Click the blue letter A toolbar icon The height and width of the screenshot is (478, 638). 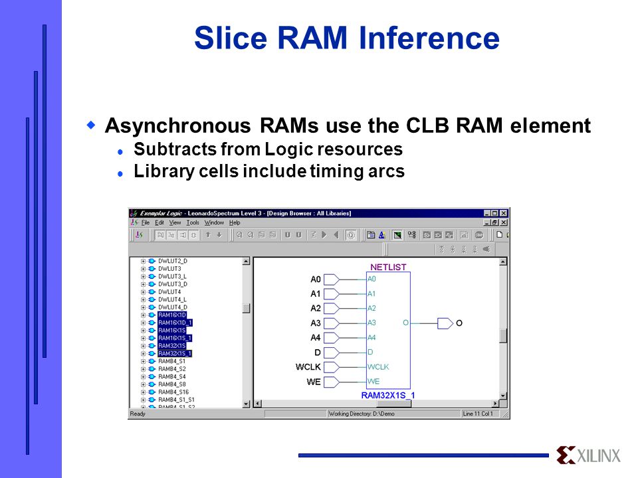coord(381,235)
